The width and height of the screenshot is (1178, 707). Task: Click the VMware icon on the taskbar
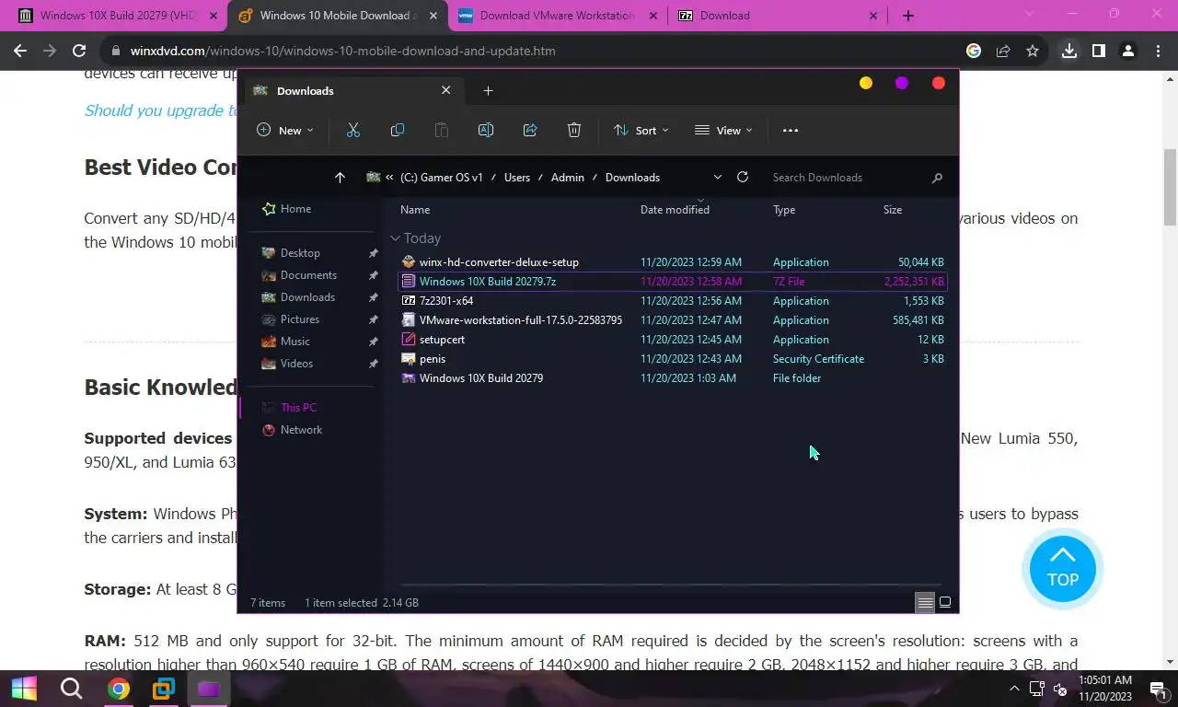click(164, 689)
